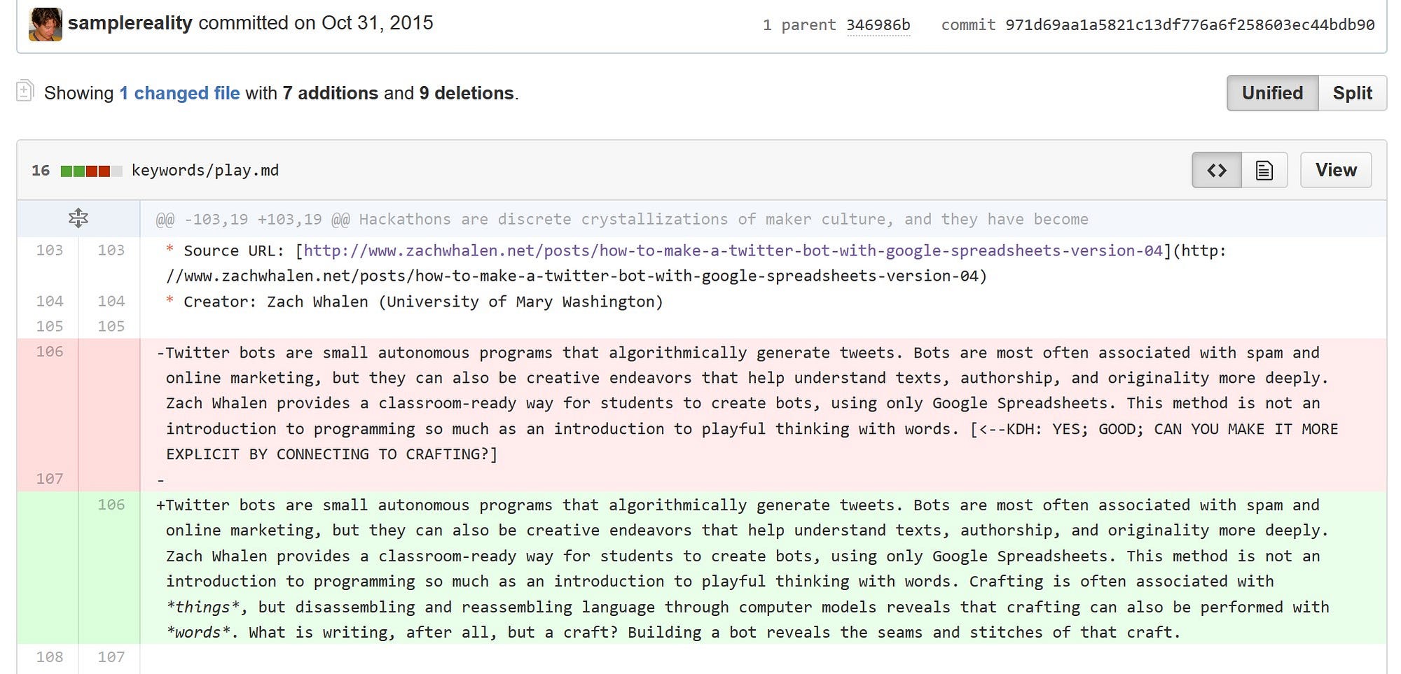Switch to Unified diff view
1401x674 pixels.
[1272, 93]
